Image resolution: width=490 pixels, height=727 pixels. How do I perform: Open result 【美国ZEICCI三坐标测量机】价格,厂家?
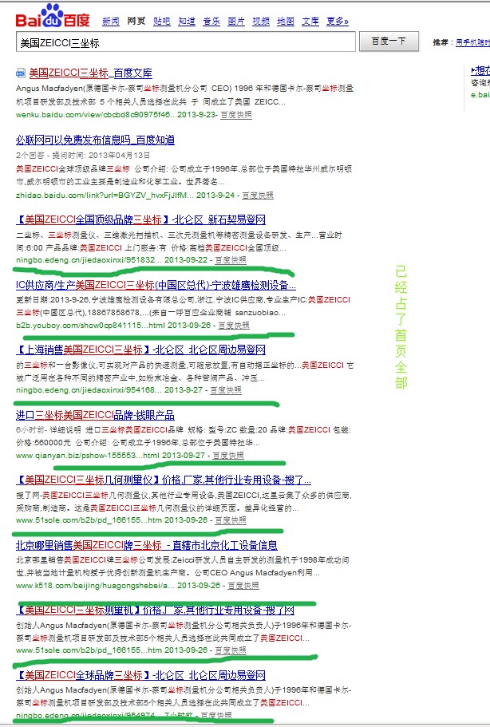coord(156,610)
